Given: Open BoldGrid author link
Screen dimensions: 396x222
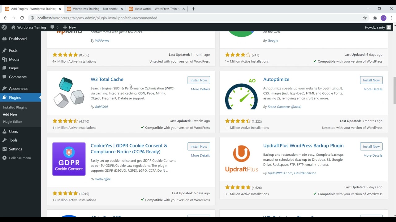Looking at the screenshot, I should coord(101,107).
